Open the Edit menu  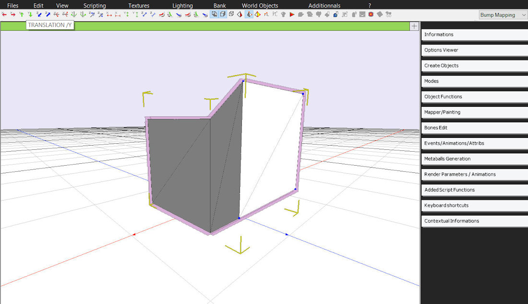click(x=38, y=5)
